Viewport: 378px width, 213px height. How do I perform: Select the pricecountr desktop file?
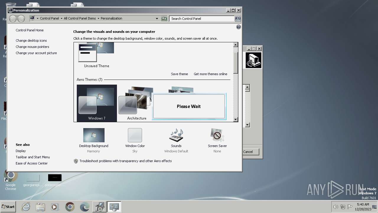(x=55, y=180)
